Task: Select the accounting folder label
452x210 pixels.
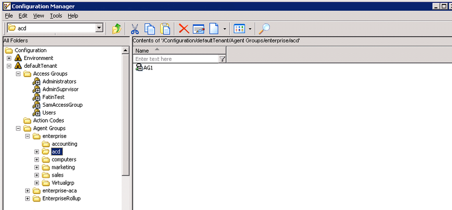Action: pos(64,144)
